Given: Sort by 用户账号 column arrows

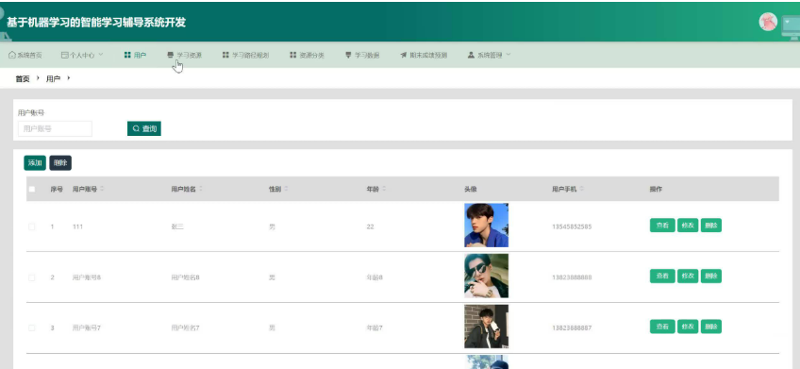Looking at the screenshot, I should tap(102, 189).
